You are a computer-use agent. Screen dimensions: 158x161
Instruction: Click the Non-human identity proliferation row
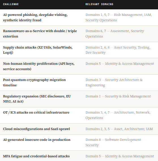(79, 66)
